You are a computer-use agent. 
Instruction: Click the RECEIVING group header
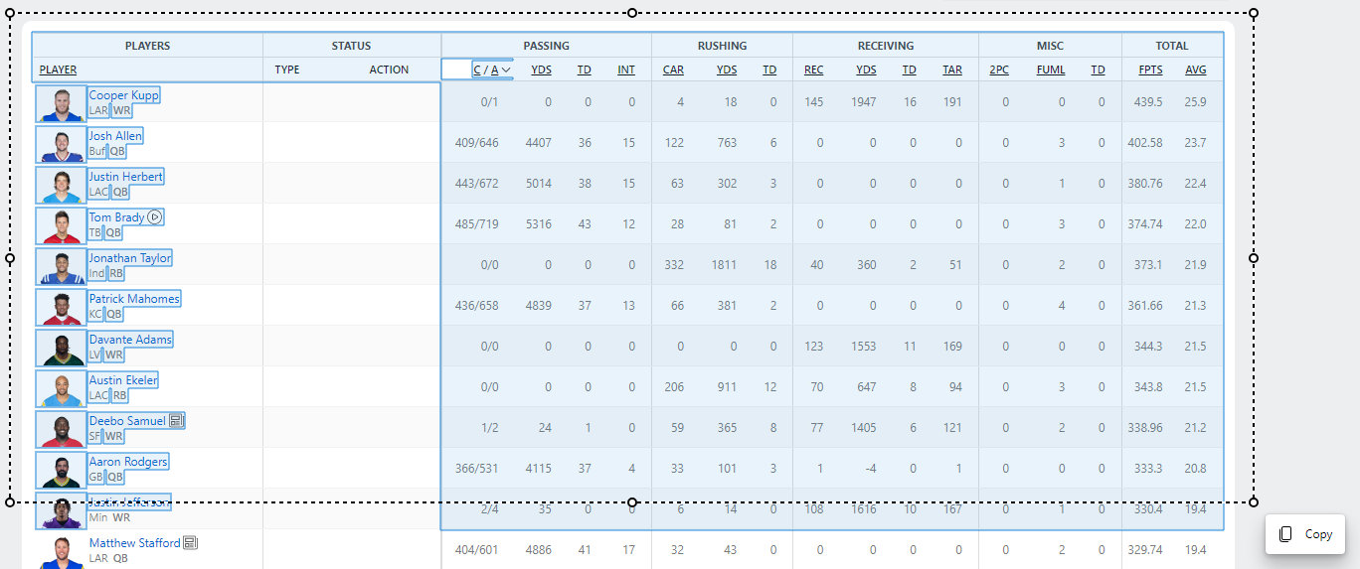coord(886,46)
